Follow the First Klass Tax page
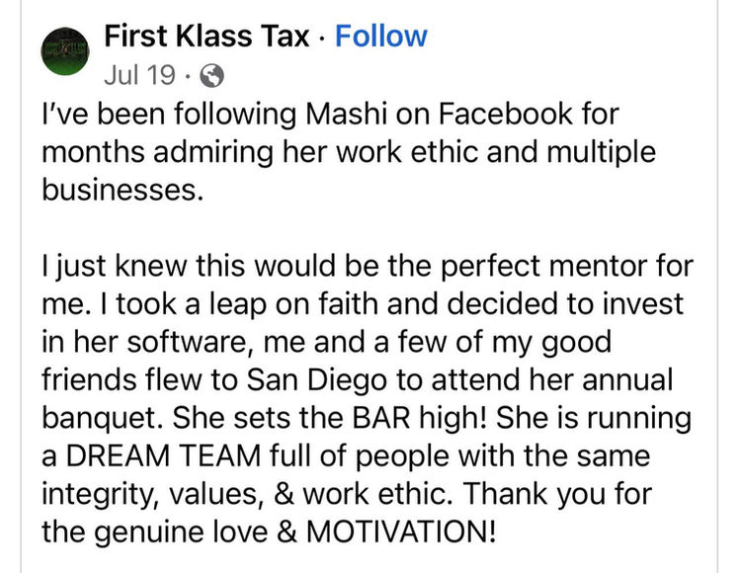 380,38
